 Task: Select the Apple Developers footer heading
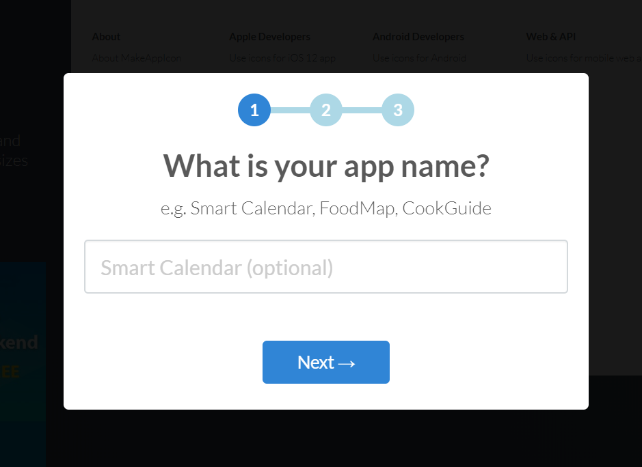click(x=269, y=37)
